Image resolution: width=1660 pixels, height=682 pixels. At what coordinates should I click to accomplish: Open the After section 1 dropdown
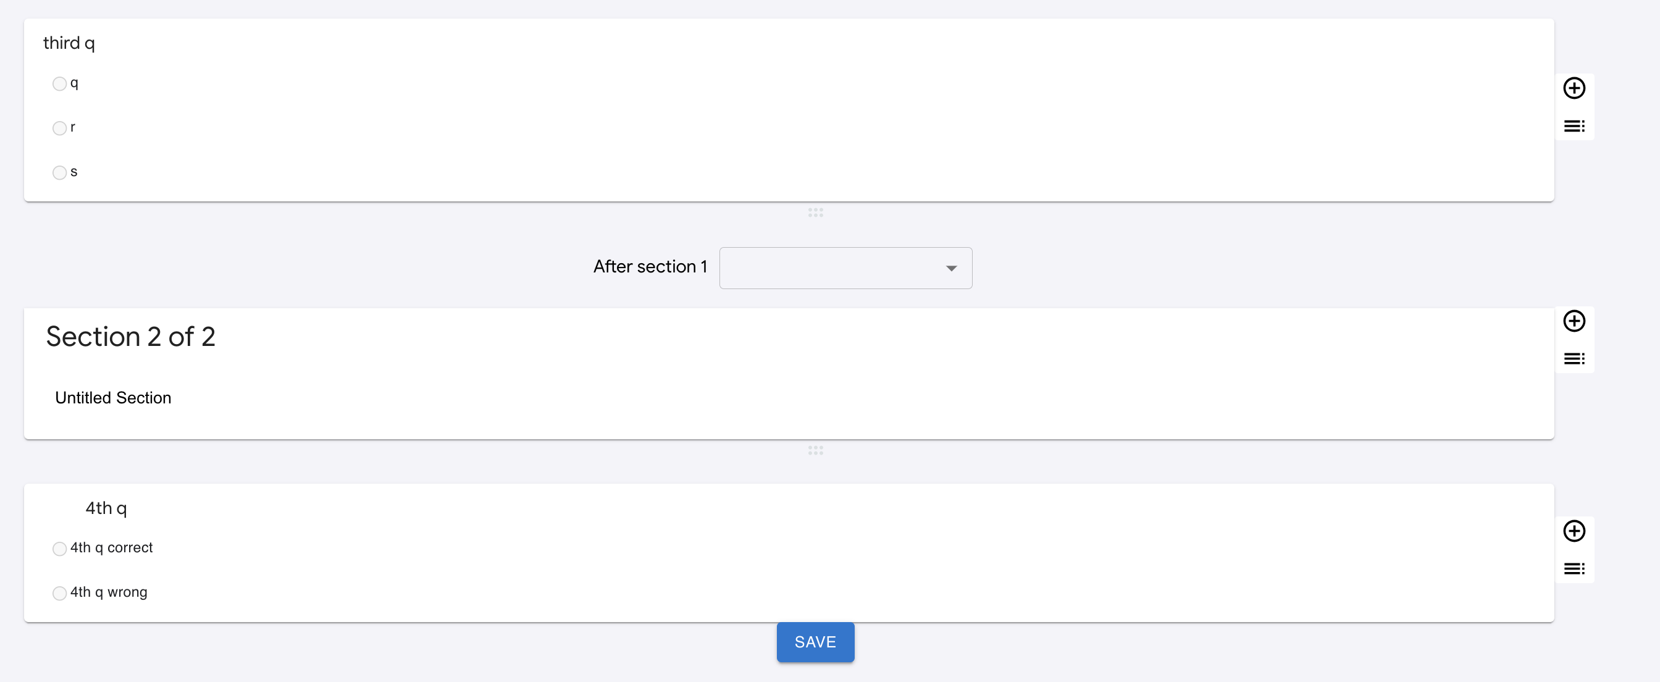pyautogui.click(x=845, y=268)
